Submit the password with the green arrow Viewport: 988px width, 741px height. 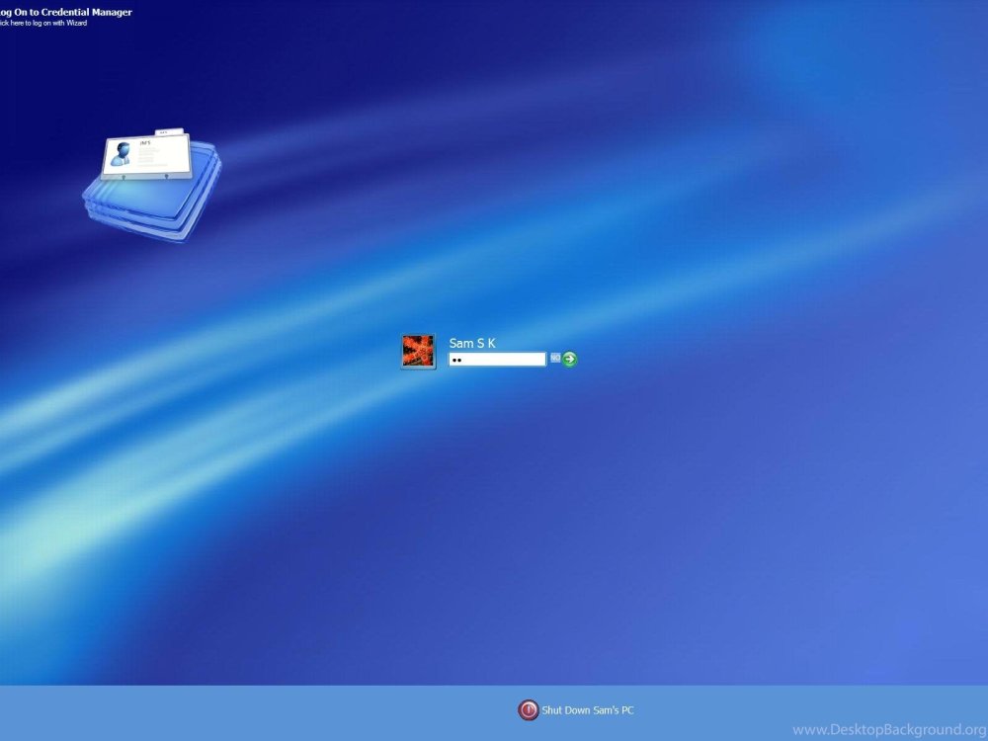[x=568, y=358]
